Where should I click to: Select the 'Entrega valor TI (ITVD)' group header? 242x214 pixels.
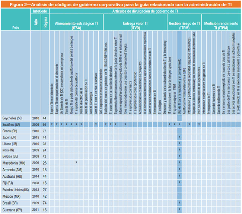click(134, 25)
